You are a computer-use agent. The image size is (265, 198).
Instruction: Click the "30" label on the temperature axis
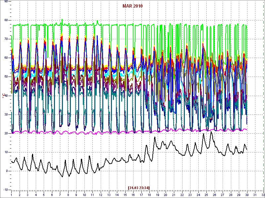[x=6, y=115]
